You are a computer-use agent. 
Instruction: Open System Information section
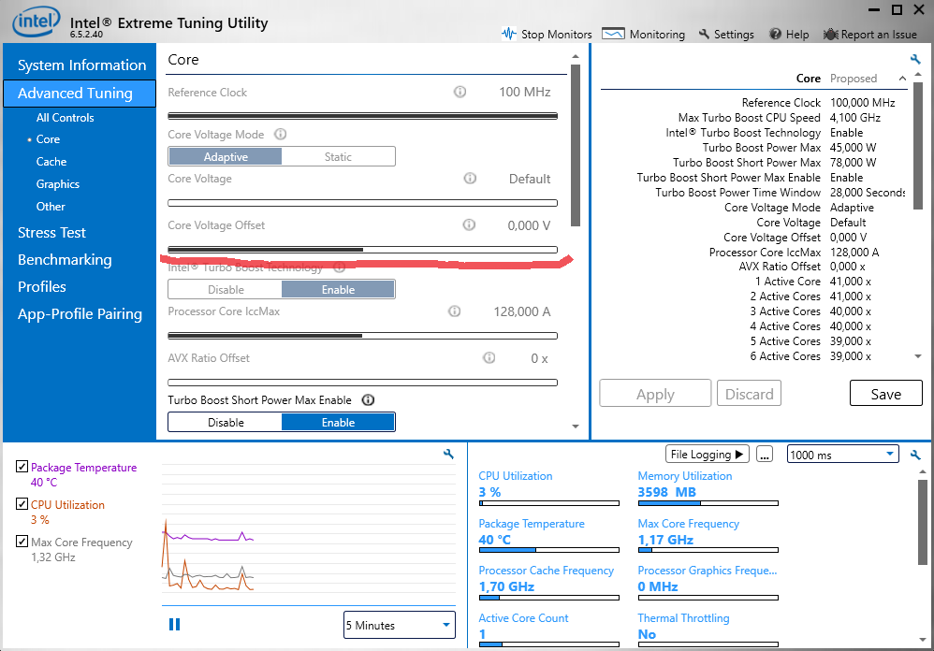pos(81,65)
